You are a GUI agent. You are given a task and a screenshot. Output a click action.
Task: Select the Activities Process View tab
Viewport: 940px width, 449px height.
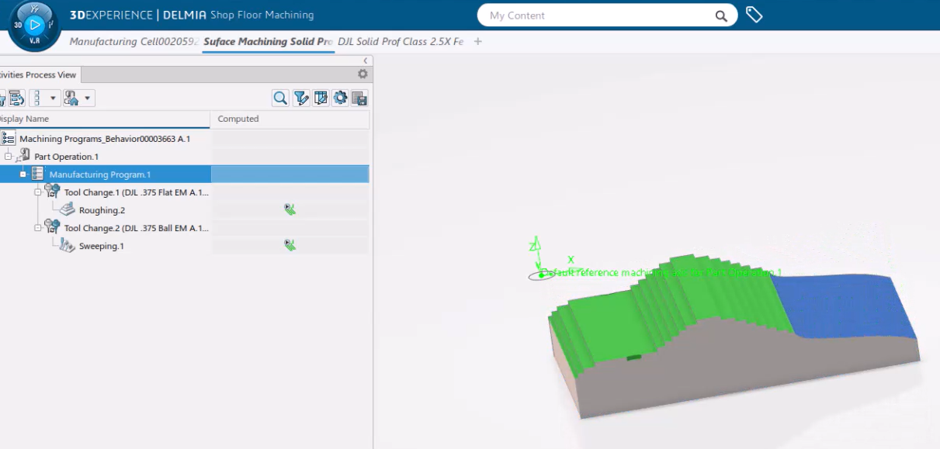click(x=39, y=74)
